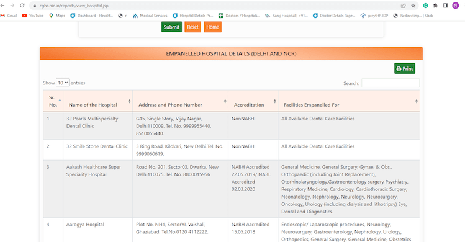Click the 3 Ring Road Kilokari address
This screenshot has width=465, height=242.
tap(180, 150)
